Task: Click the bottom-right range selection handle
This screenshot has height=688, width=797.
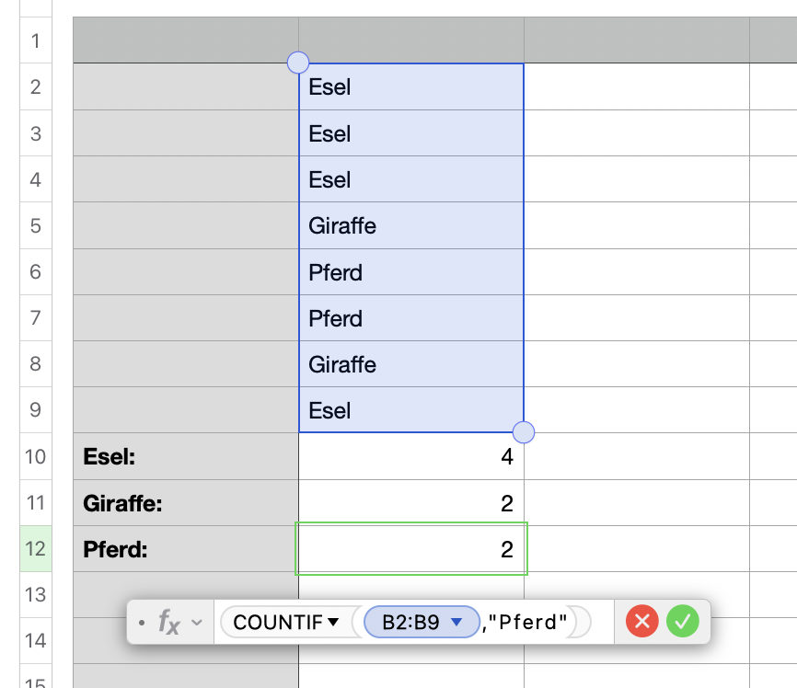Action: click(523, 431)
